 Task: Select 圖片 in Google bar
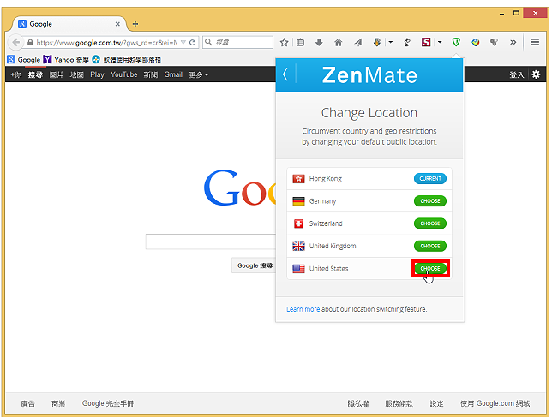point(56,74)
